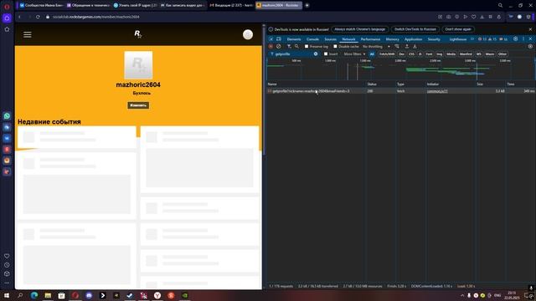This screenshot has height=301, width=536.
Task: Open Discord from the taskbar
Action: [89, 295]
